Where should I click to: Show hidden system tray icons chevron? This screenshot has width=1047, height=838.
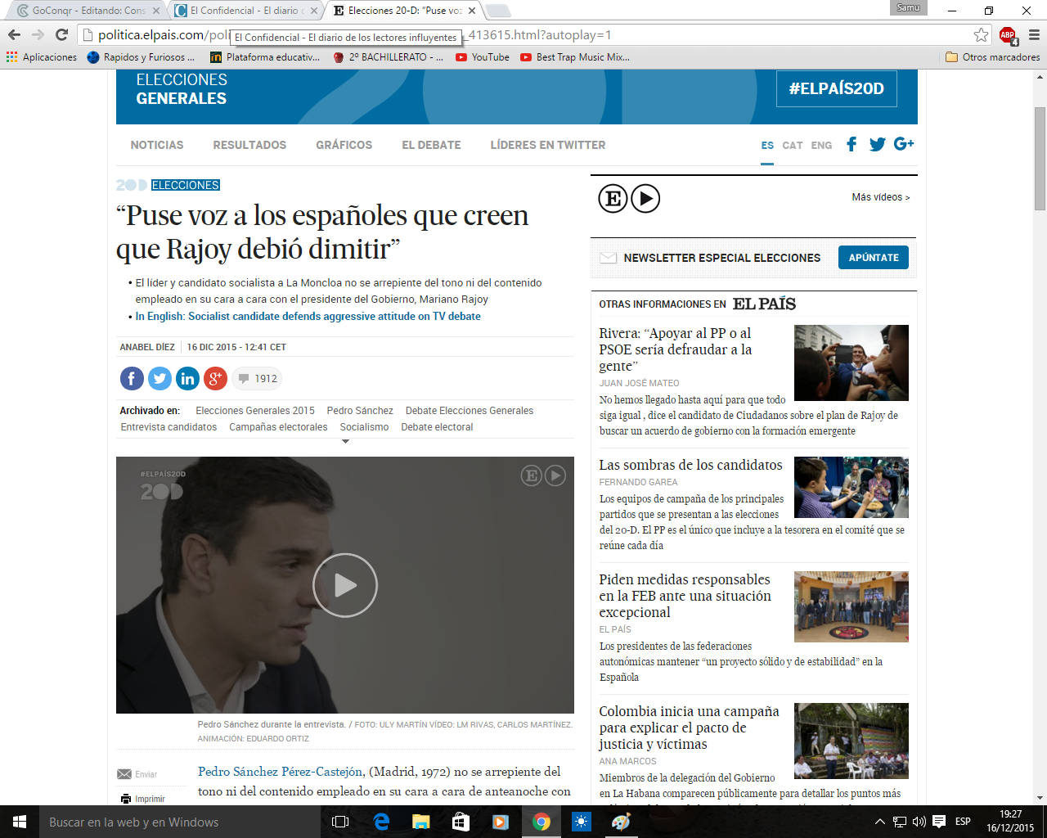[880, 822]
